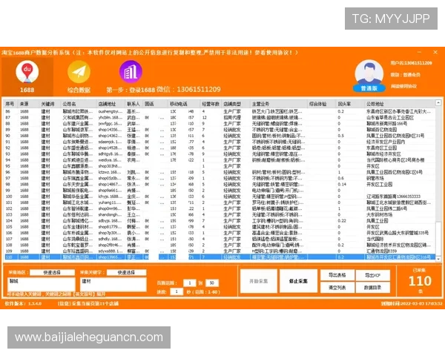
Task: Click the 清空列表 button
Action: pos(337,288)
